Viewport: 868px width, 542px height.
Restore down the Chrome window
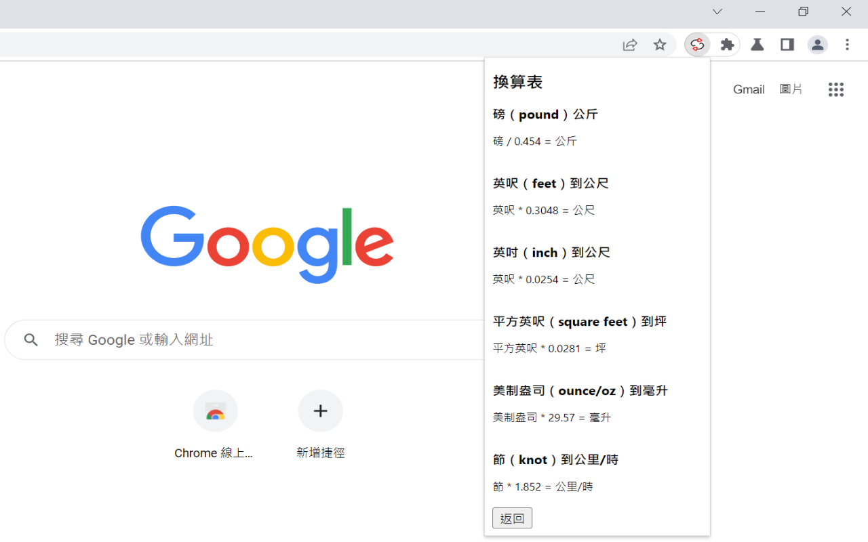(804, 12)
